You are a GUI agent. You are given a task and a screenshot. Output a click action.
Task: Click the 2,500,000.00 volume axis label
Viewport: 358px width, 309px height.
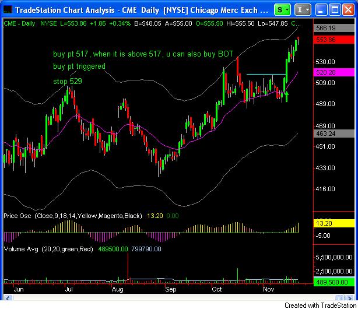pos(334,271)
